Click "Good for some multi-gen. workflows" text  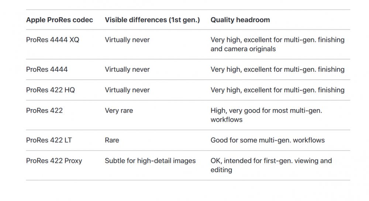268,140
